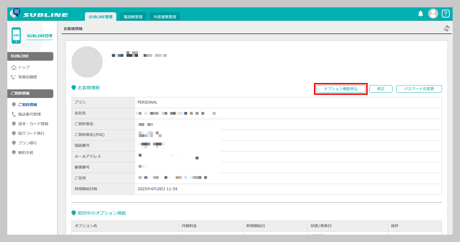This screenshot has height=242, width=460.
Task: Click the call history icon beside 発着信履歴
Action: tap(14, 77)
